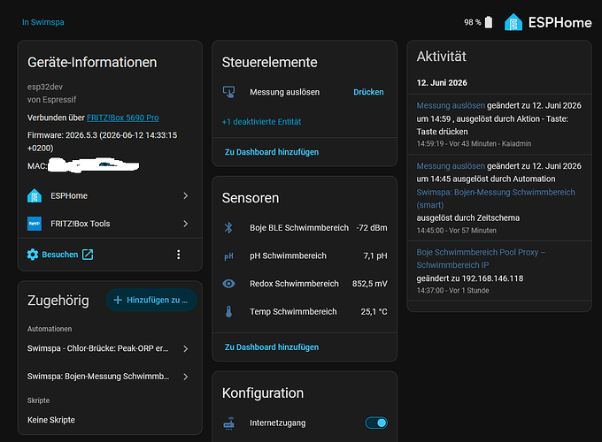Open Messung auslösen link in the 14:45 entry
The image size is (602, 442).
451,166
